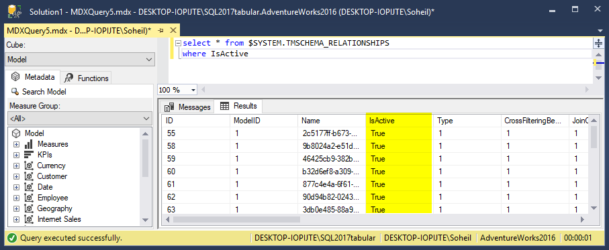Click the SSMS application icon in title bar
This screenshot has height=250, width=609.
pyautogui.click(x=15, y=11)
